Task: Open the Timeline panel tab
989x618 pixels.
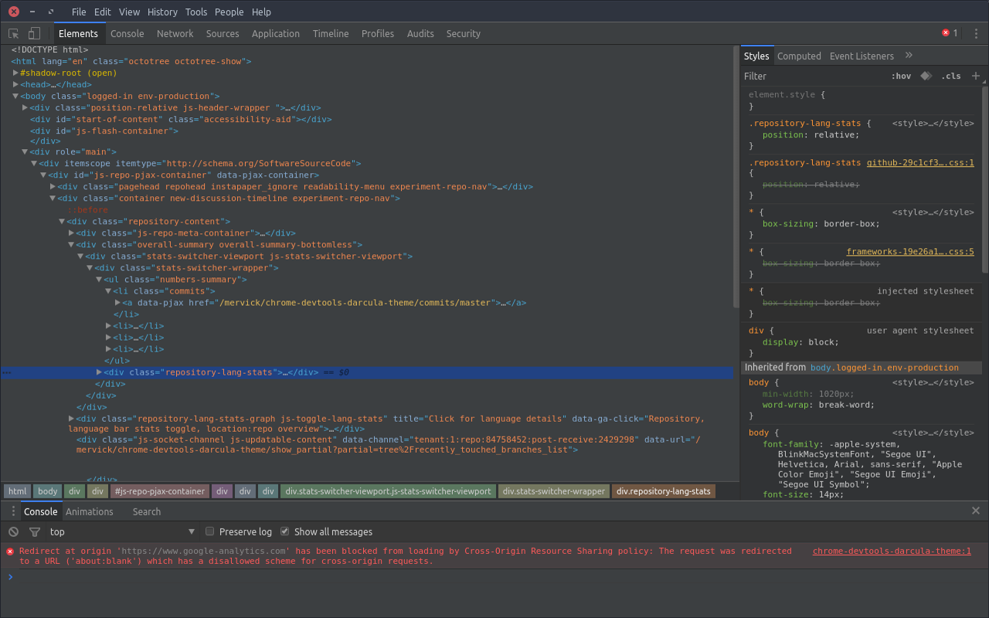Action: [331, 33]
